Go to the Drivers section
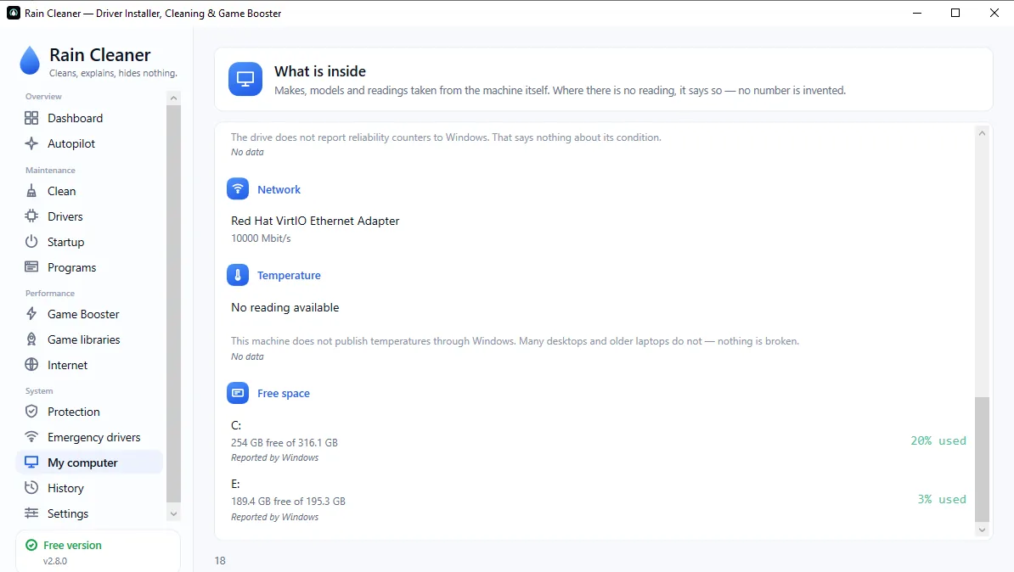This screenshot has width=1014, height=572. click(89, 216)
